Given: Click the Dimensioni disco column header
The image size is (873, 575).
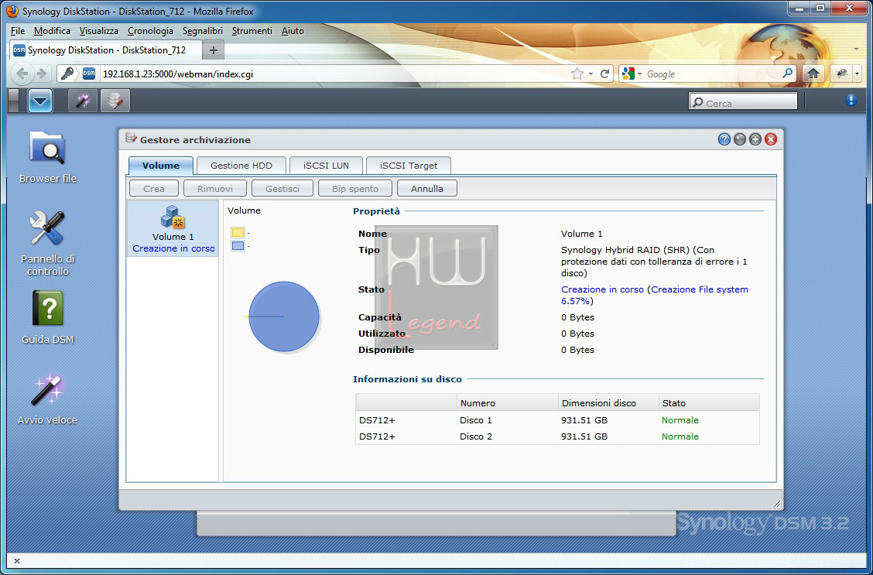Looking at the screenshot, I should pos(608,403).
